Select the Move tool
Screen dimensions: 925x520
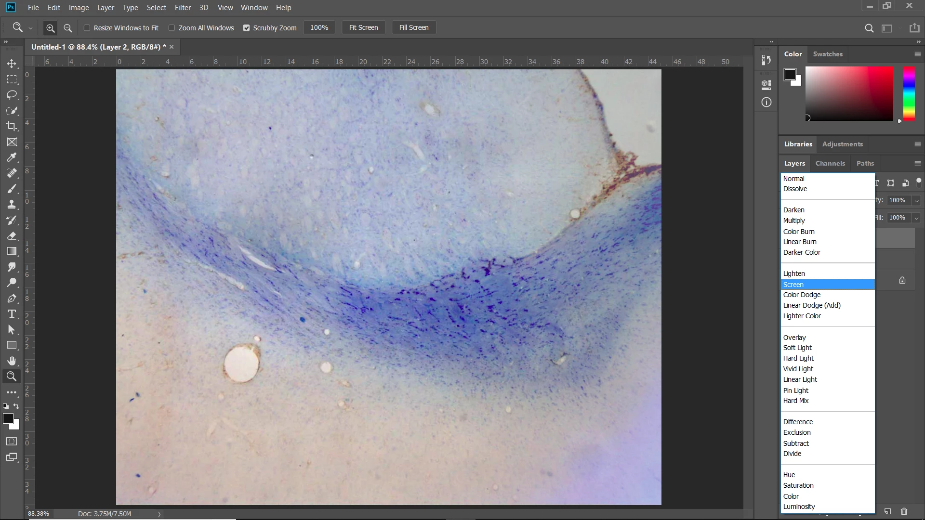(12, 64)
